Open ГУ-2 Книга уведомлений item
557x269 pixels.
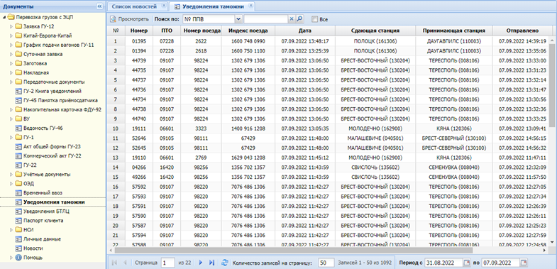(x=53, y=91)
